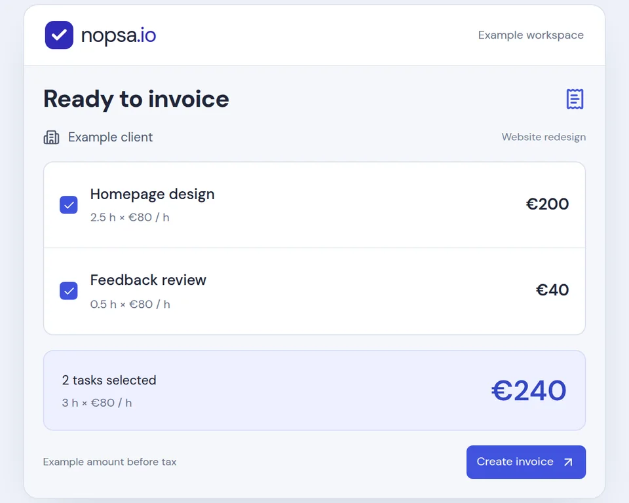Click the €240 total amount
The width and height of the screenshot is (629, 503).
point(529,391)
